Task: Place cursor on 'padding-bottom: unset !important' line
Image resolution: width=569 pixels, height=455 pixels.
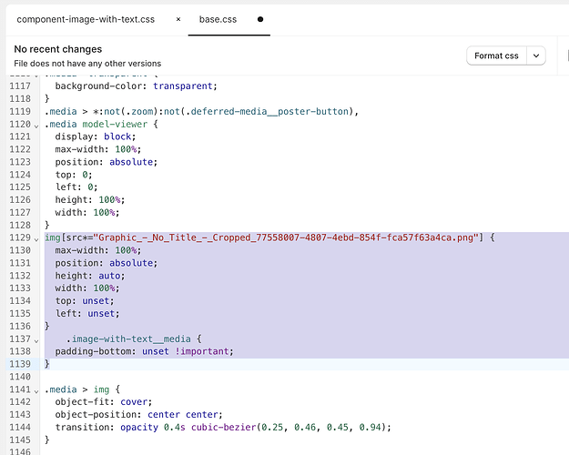Action: point(144,351)
